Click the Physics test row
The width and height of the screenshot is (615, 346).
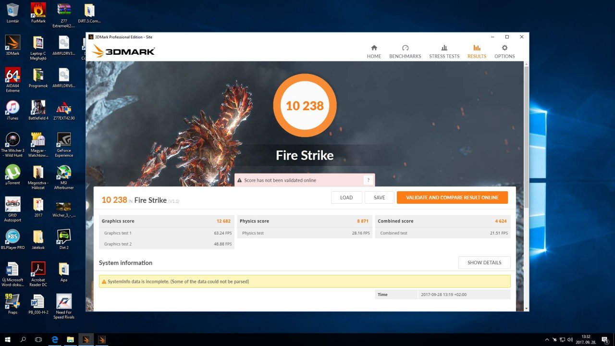(x=305, y=233)
